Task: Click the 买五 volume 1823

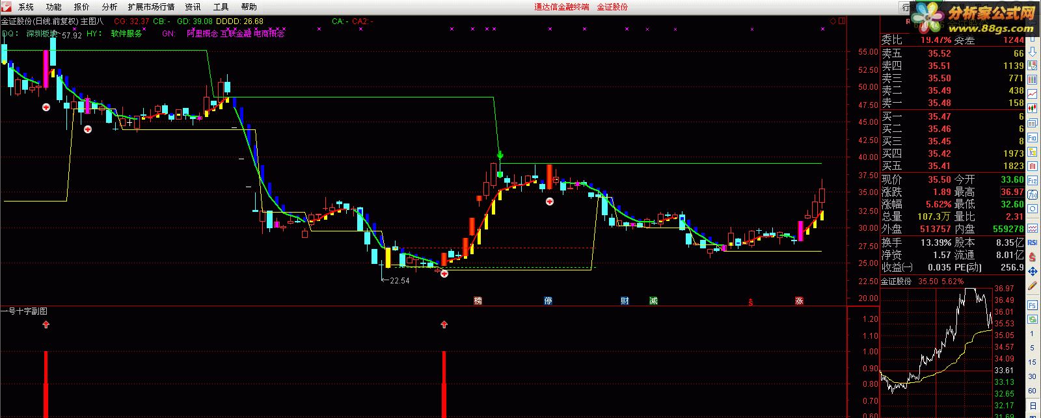Action: coord(1013,166)
